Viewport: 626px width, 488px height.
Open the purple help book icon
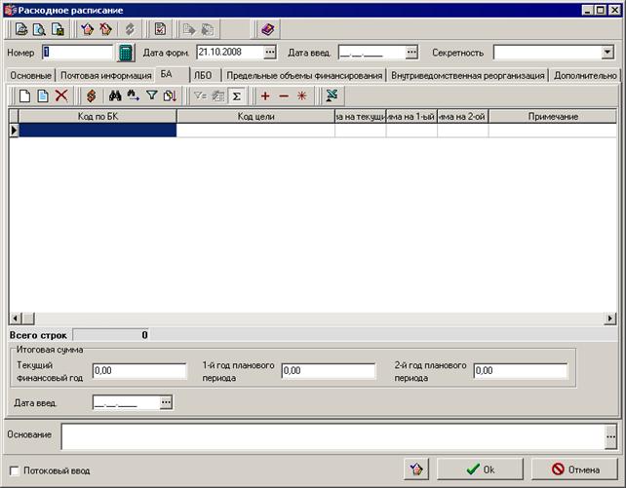[x=267, y=29]
